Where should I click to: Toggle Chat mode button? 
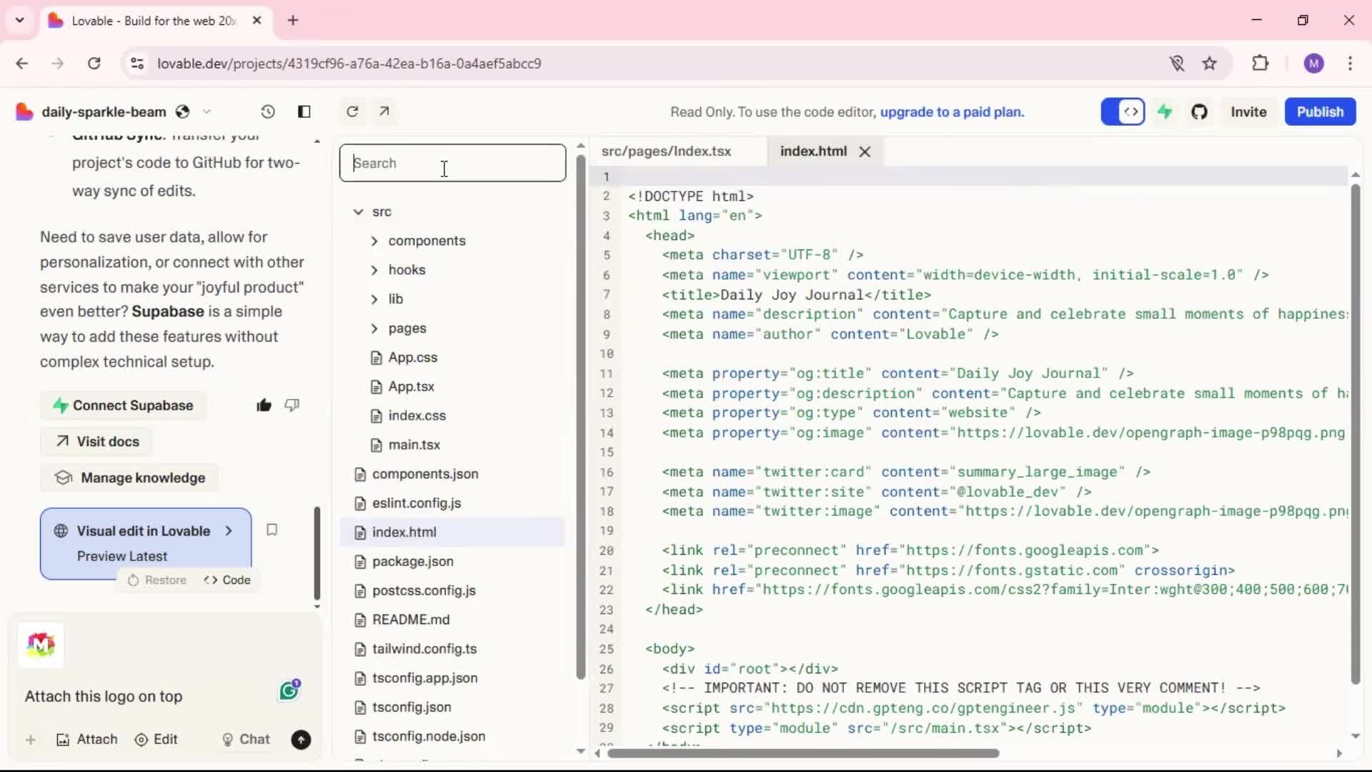click(246, 740)
